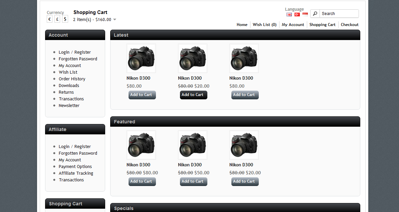Switch currency to Euro
The image size is (399, 212).
point(50,19)
